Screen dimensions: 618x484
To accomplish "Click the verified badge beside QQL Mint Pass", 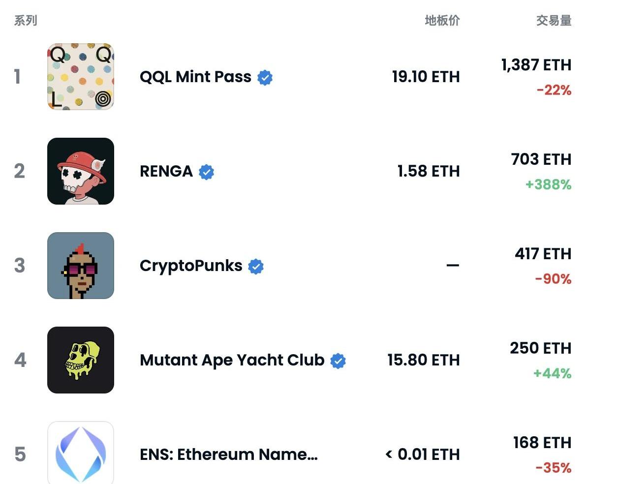I will [265, 77].
